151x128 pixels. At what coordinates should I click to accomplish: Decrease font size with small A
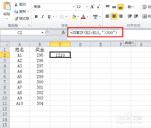tap(98, 7)
